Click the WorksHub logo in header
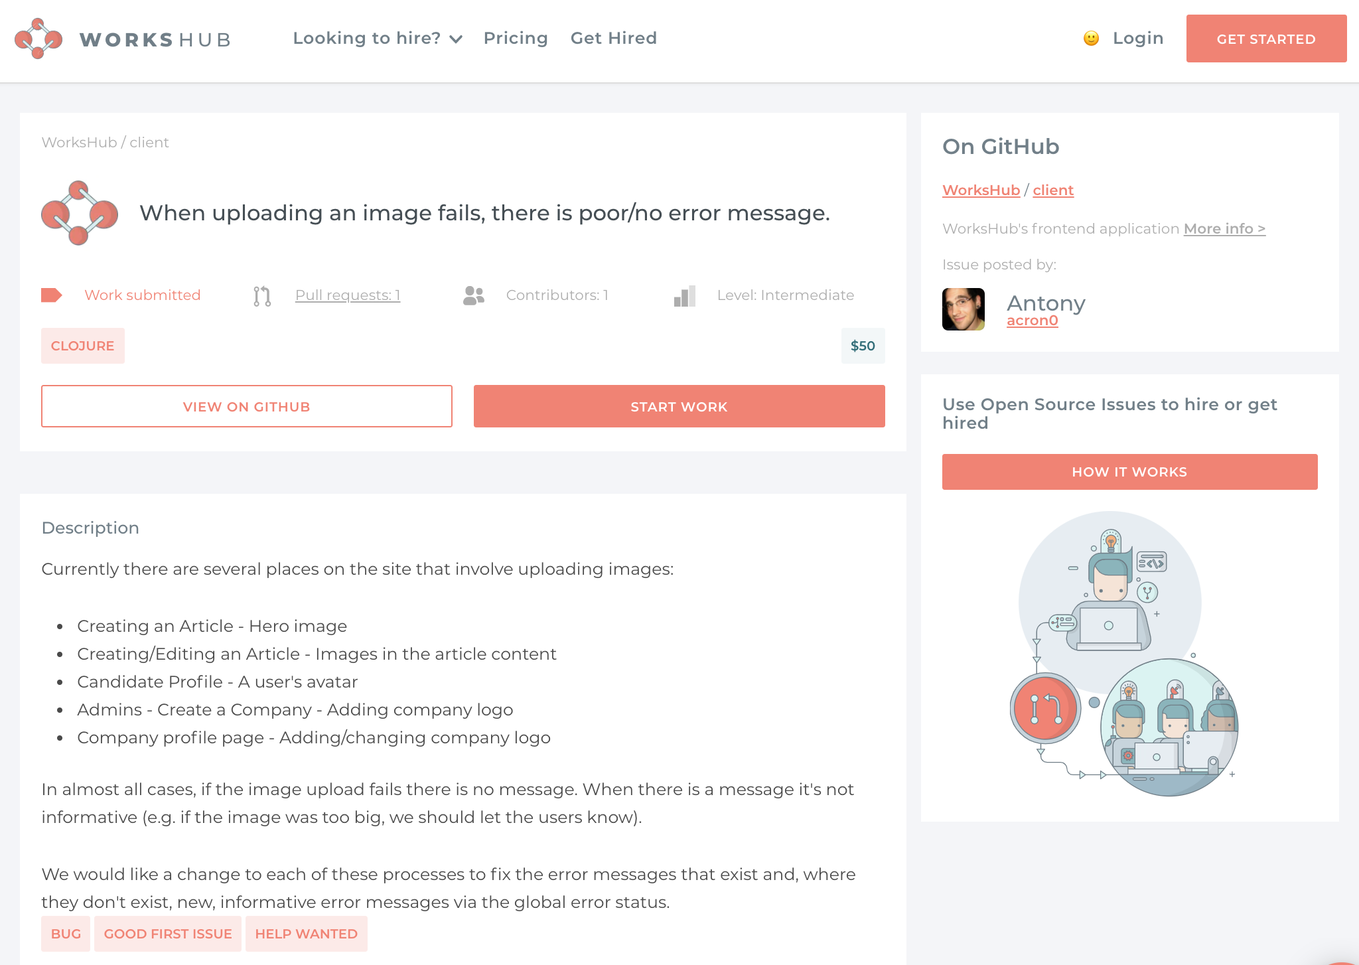Image resolution: width=1359 pixels, height=965 pixels. point(123,39)
